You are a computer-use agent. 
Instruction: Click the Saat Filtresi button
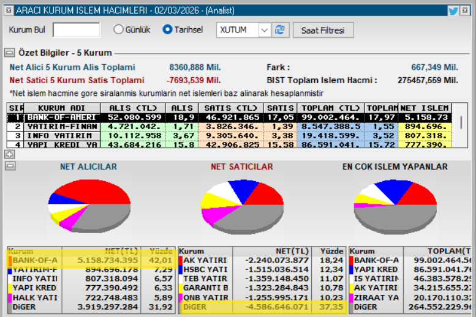(323, 30)
